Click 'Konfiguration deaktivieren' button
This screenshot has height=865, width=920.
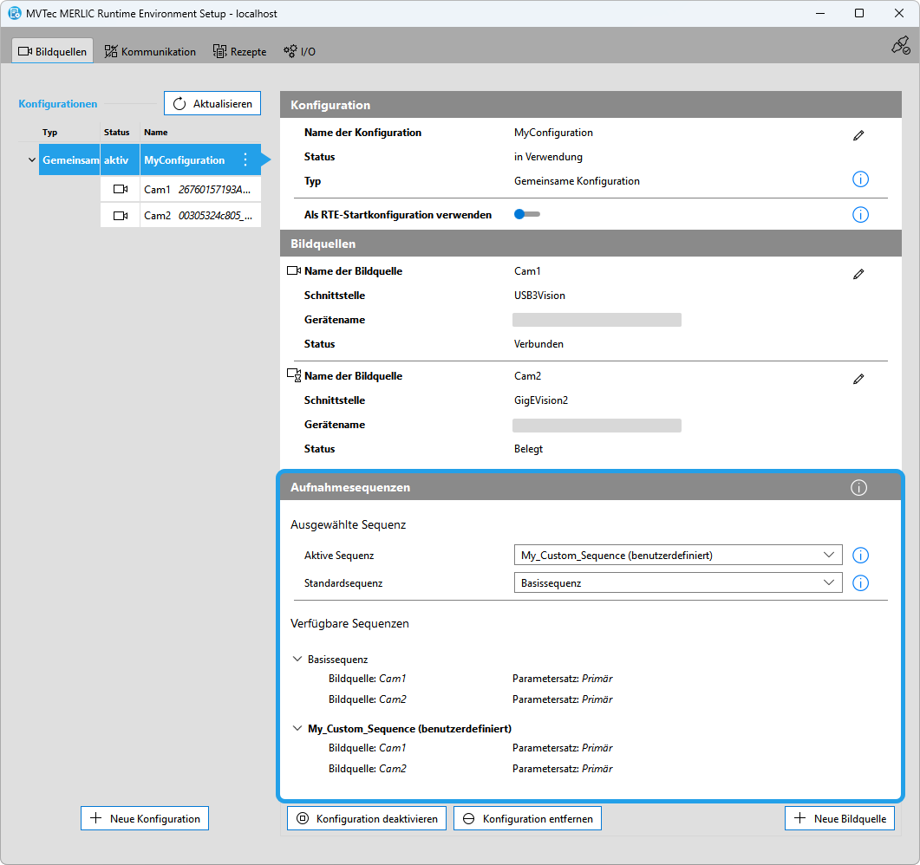coord(367,819)
